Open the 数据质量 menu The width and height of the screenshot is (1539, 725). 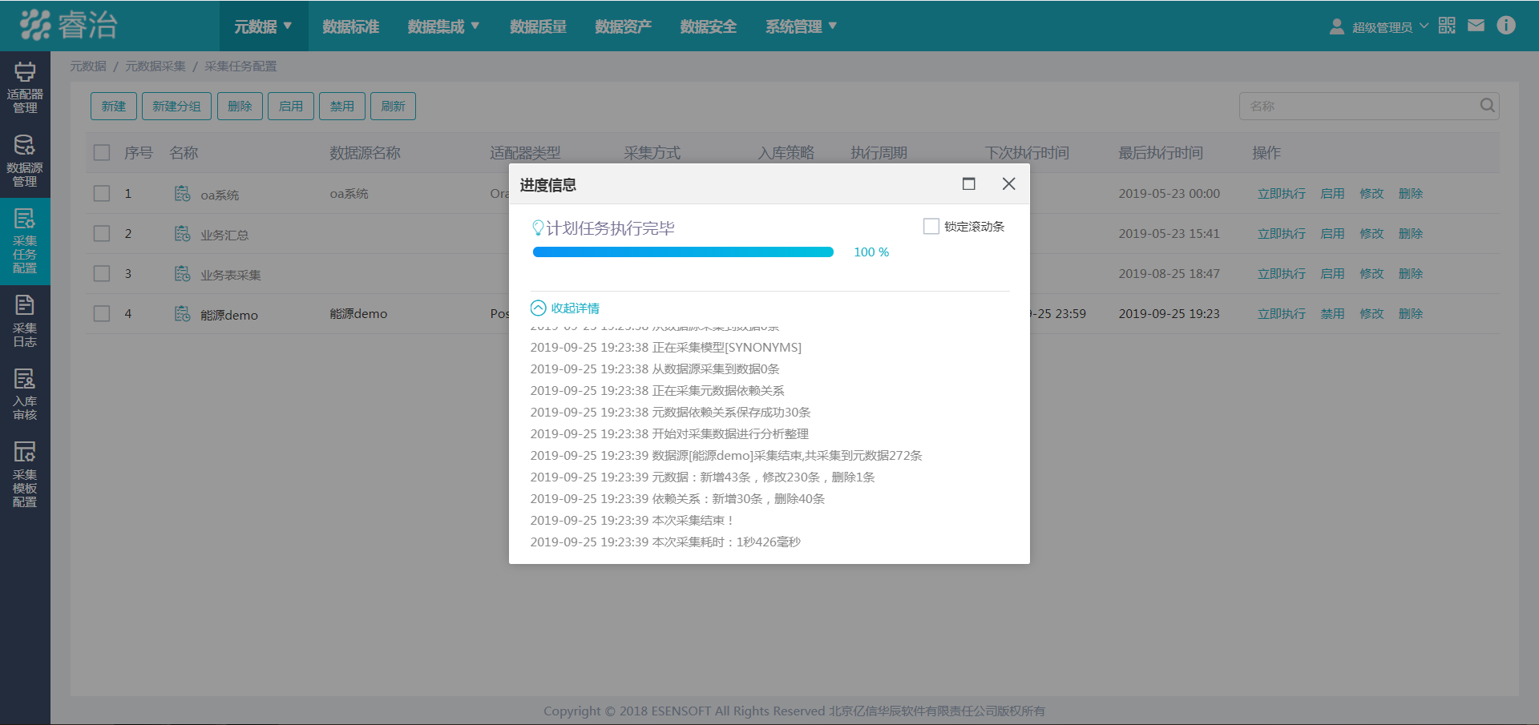[539, 26]
